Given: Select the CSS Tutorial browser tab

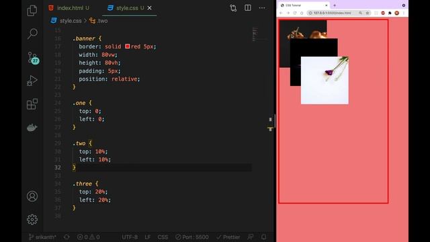Looking at the screenshot, I should pos(303,5).
